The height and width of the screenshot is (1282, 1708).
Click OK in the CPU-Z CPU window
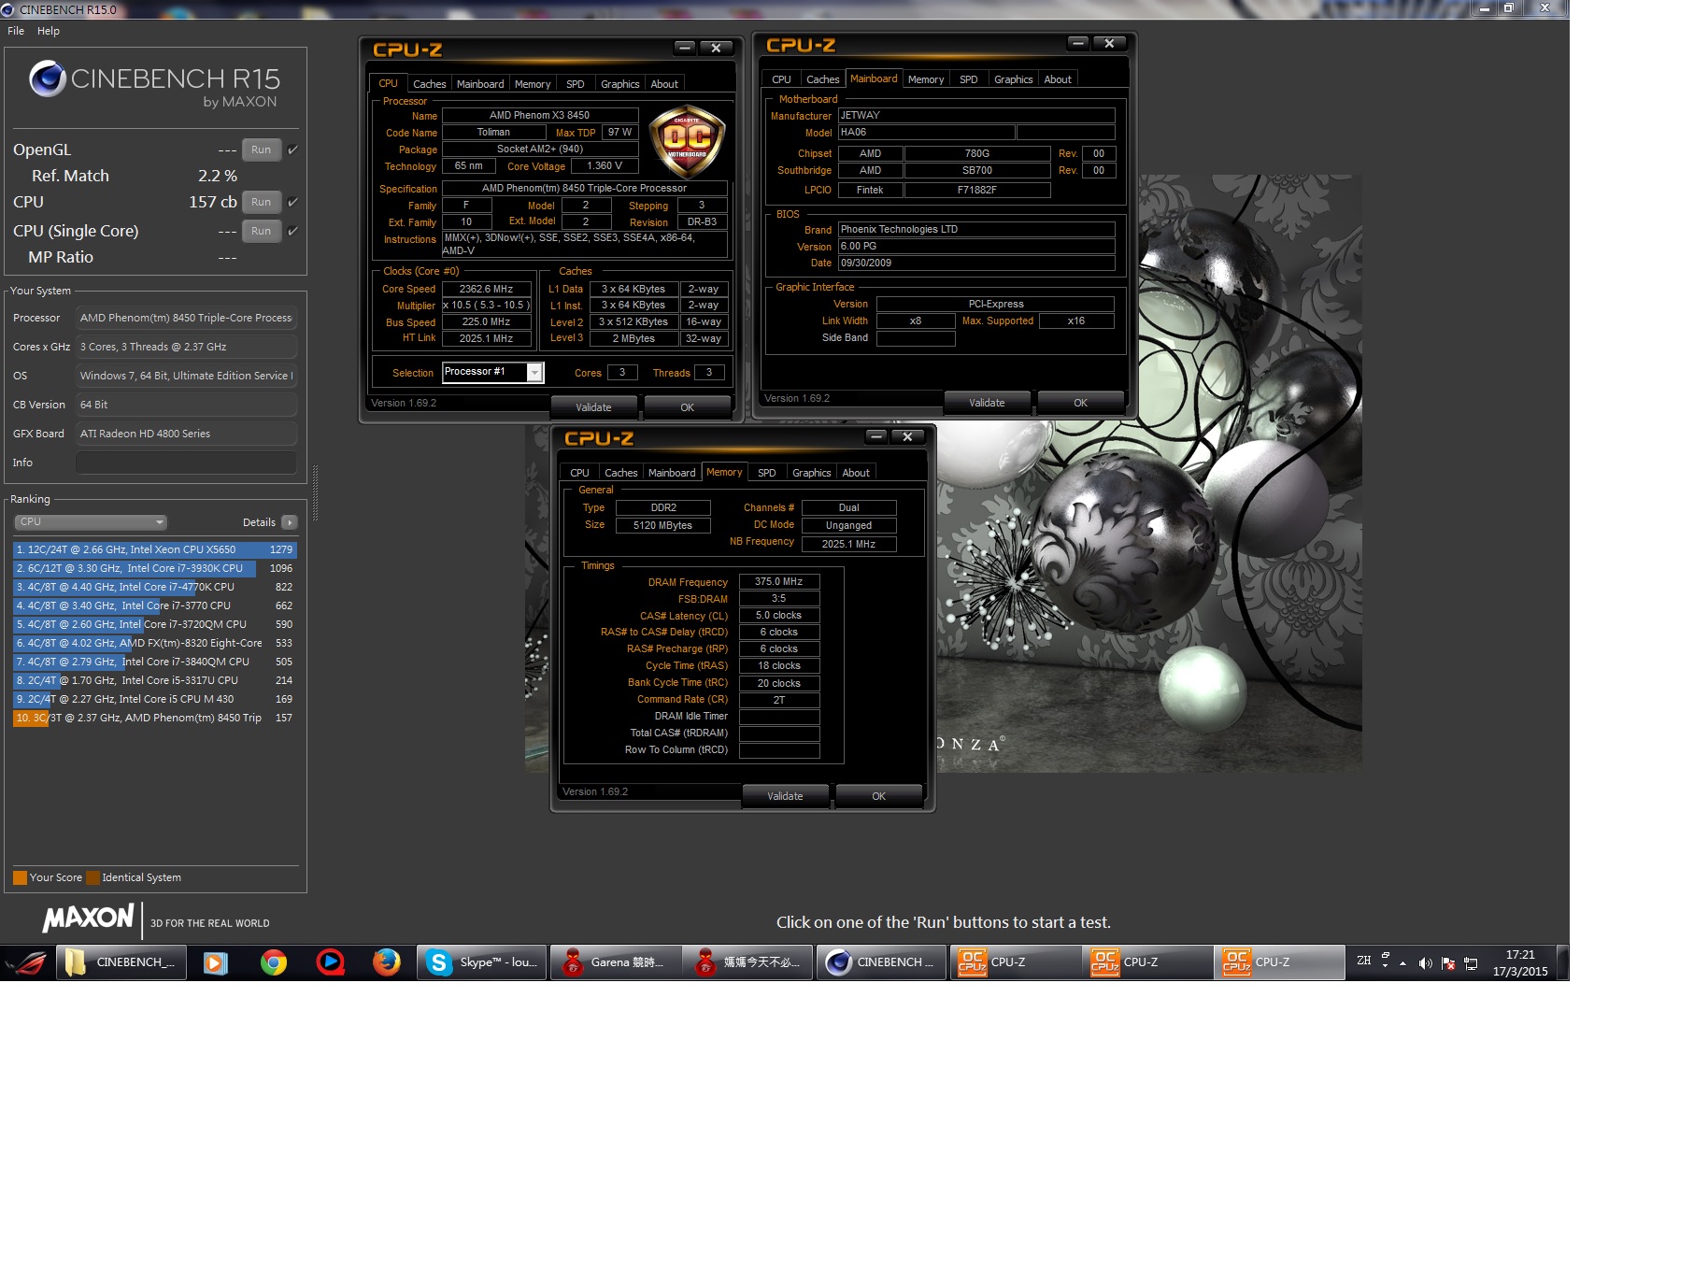click(x=687, y=407)
